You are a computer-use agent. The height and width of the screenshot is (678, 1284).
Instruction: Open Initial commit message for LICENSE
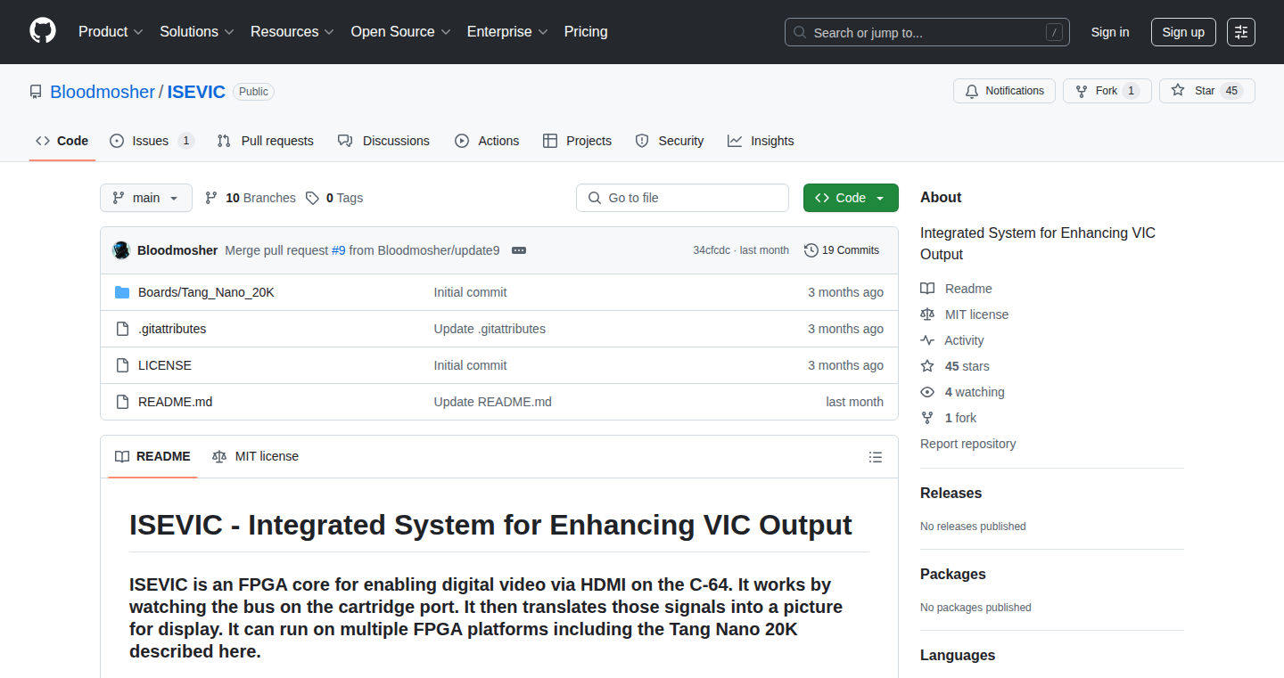point(470,365)
